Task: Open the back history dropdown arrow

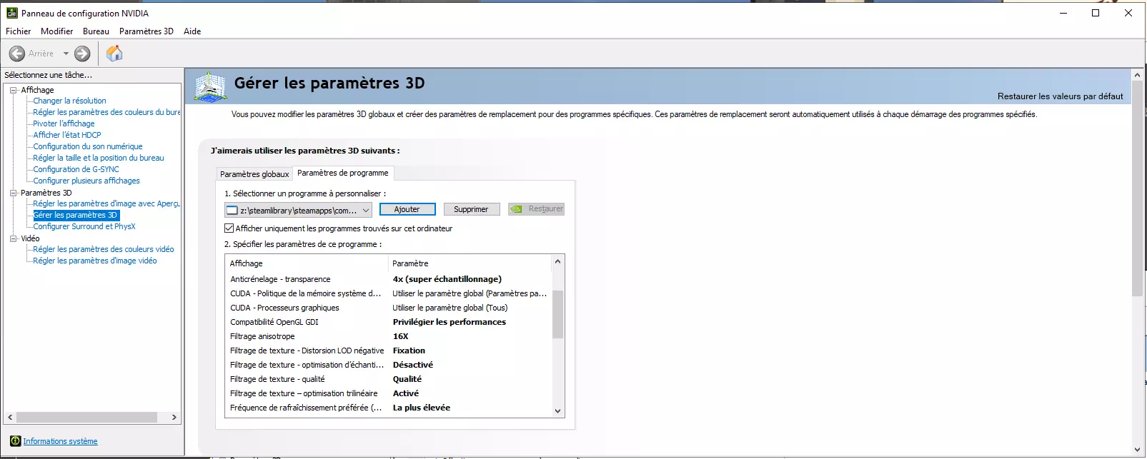Action: click(66, 54)
